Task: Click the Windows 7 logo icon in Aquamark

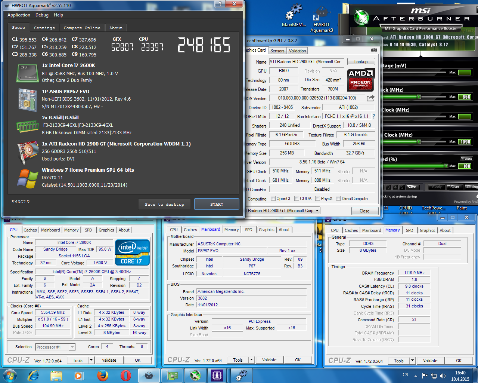Action: pyautogui.click(x=27, y=178)
